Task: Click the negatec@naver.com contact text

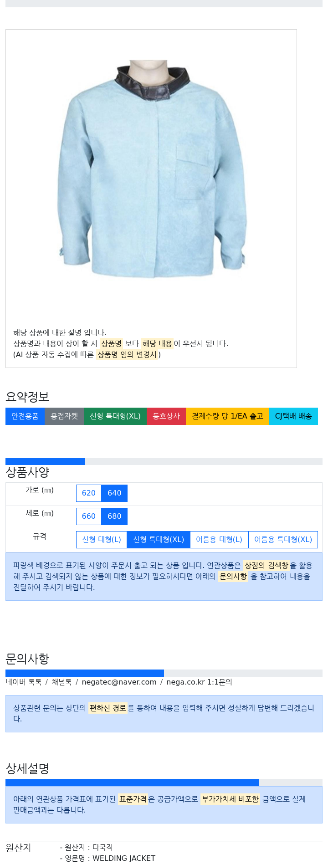Action: (x=119, y=682)
